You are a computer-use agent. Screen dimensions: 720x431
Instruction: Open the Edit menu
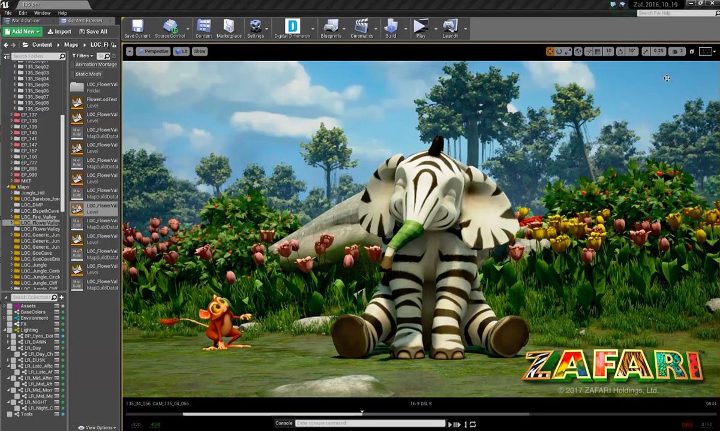coord(23,13)
